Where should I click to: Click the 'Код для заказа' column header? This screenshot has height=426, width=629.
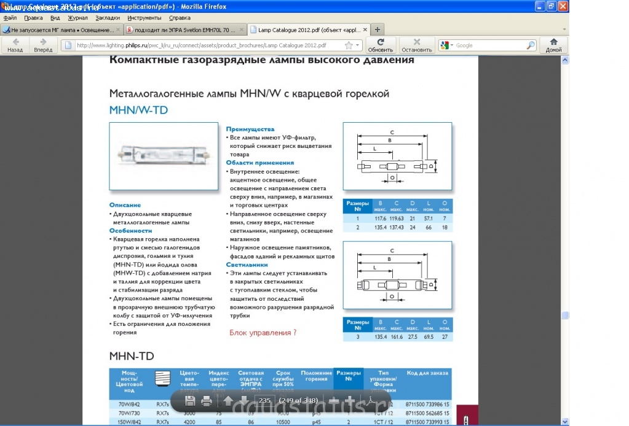coord(427,373)
